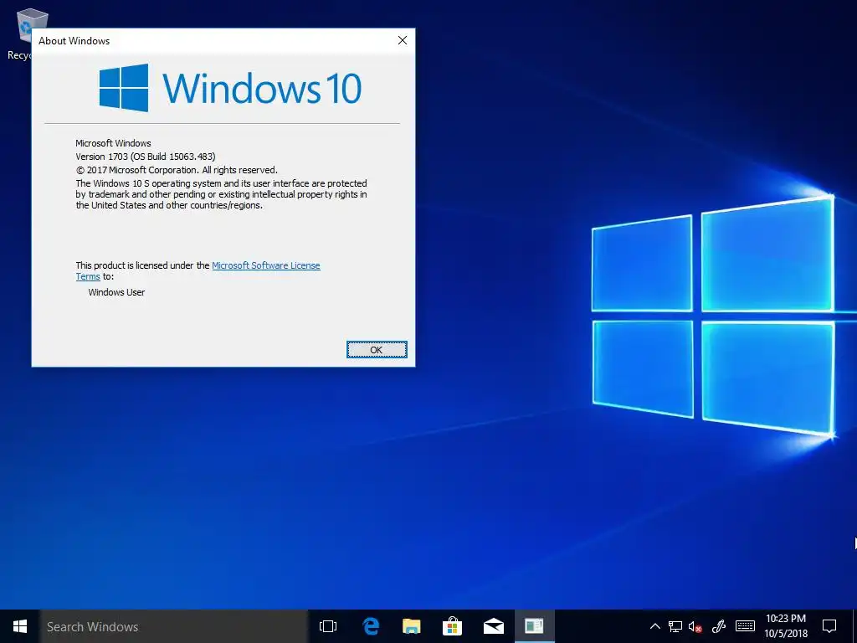857x643 pixels.
Task: Open the Start menu
Action: 20,626
